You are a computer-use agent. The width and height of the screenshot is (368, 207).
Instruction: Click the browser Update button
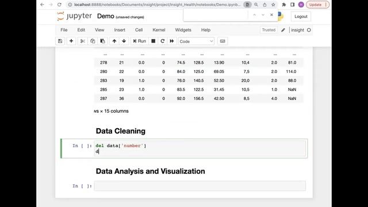tap(318, 5)
